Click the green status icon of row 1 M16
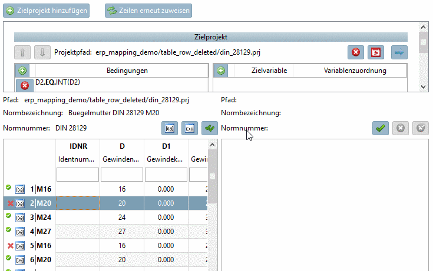Viewport: 433px width, 271px height. tap(9, 187)
